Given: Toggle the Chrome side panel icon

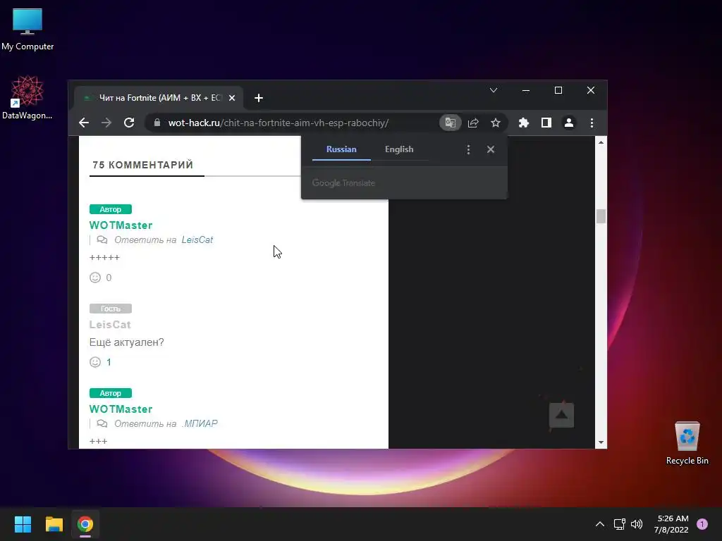Looking at the screenshot, I should [x=546, y=123].
